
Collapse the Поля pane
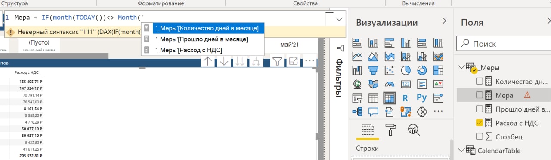[547, 21]
